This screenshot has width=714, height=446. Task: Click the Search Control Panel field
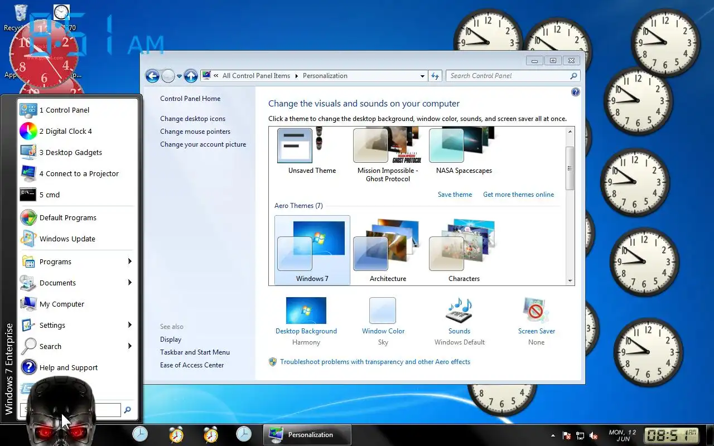click(x=513, y=76)
